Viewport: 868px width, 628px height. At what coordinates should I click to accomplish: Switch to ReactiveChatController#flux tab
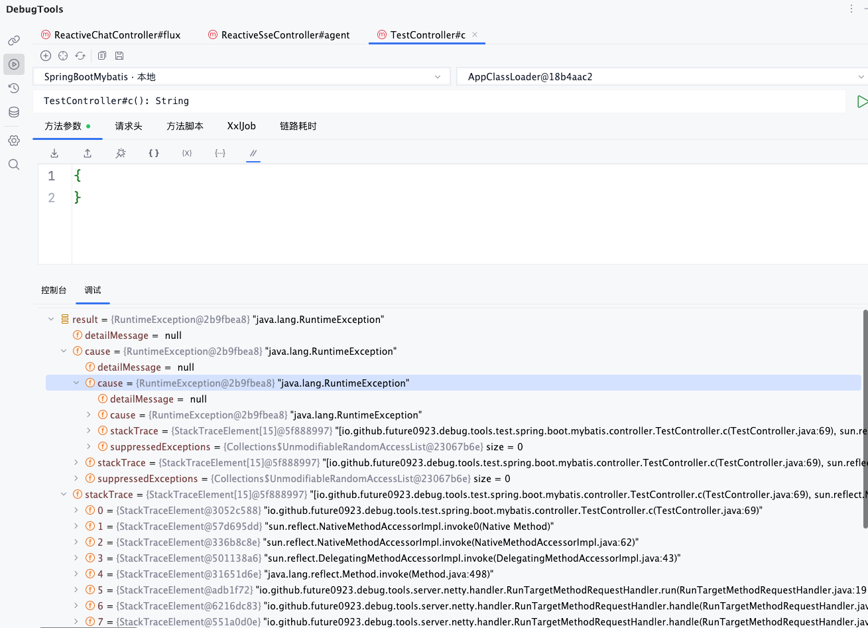pyautogui.click(x=110, y=34)
